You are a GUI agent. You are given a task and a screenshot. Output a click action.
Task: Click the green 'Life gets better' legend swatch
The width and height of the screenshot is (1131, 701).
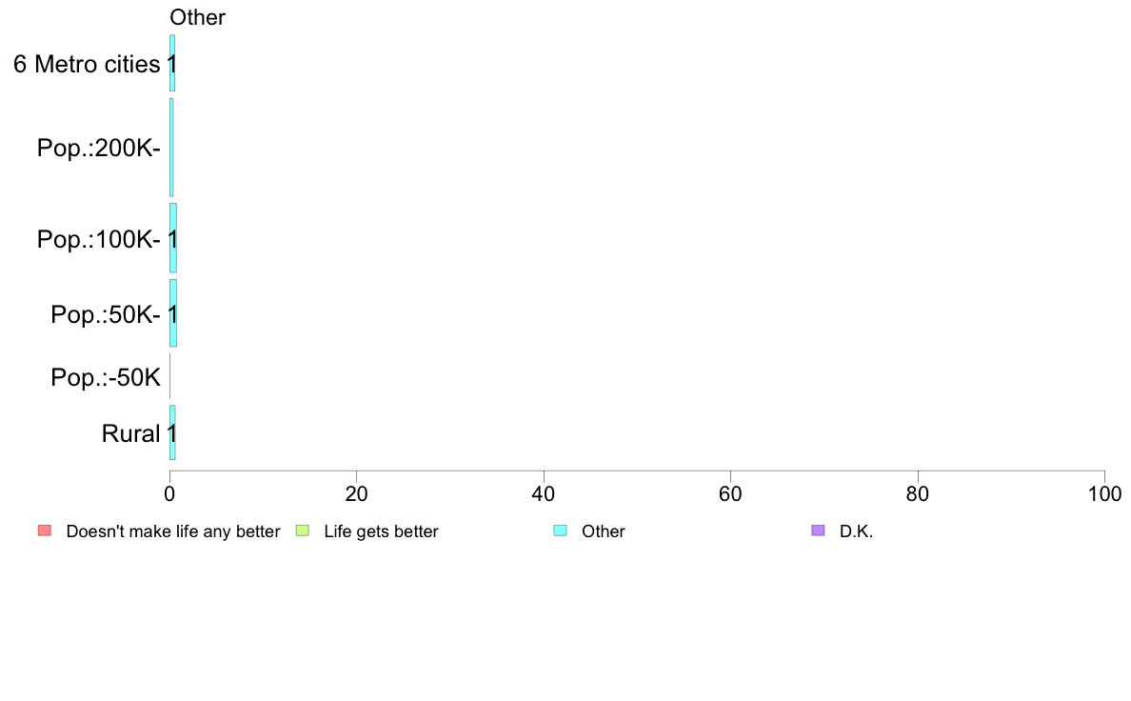click(x=302, y=531)
